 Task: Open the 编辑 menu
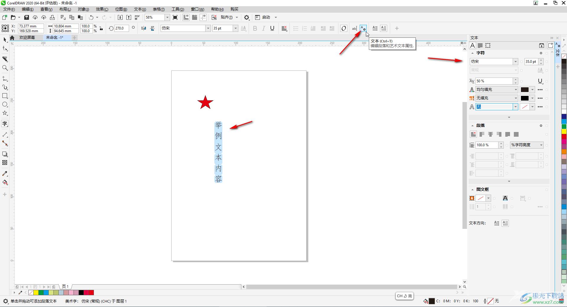28,9
